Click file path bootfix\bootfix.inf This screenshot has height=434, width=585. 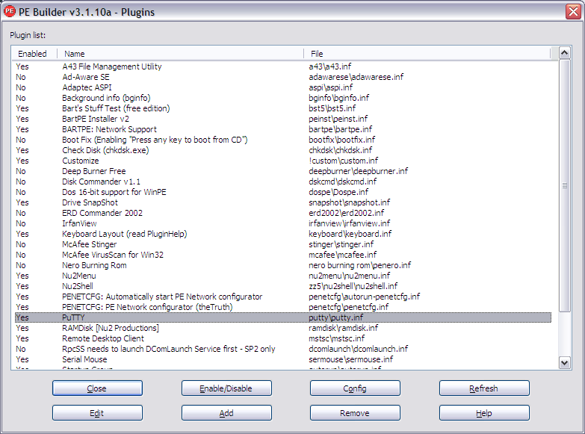pos(342,140)
